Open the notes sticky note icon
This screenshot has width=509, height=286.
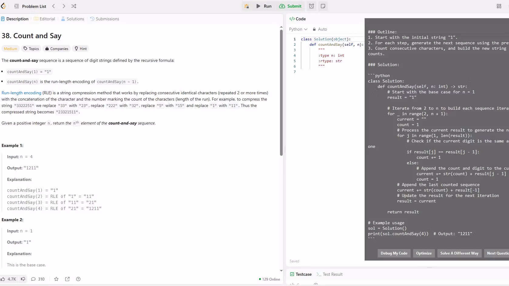[x=323, y=6]
